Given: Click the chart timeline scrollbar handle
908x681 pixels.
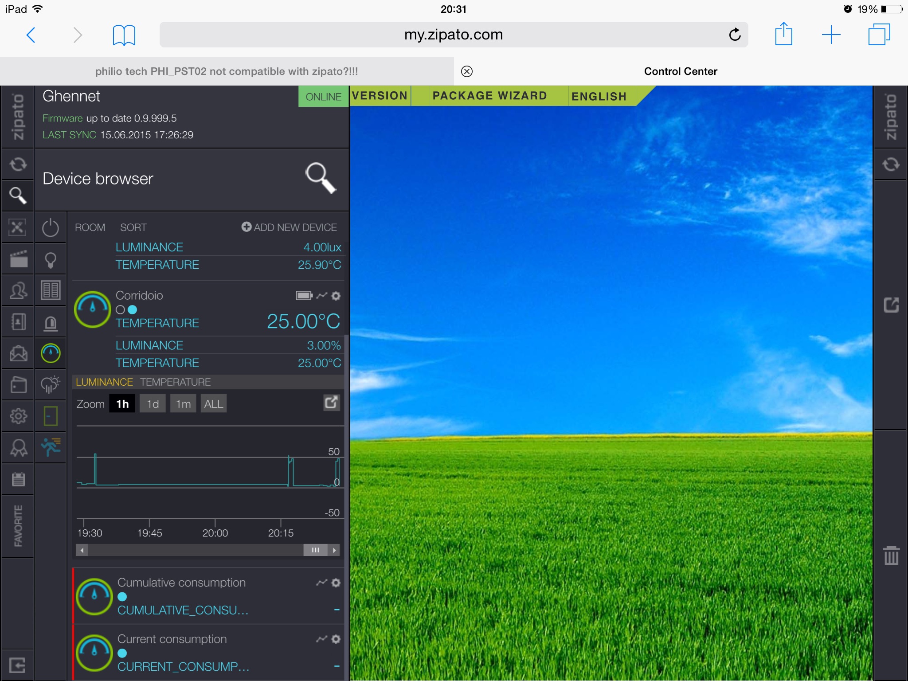Looking at the screenshot, I should [315, 550].
